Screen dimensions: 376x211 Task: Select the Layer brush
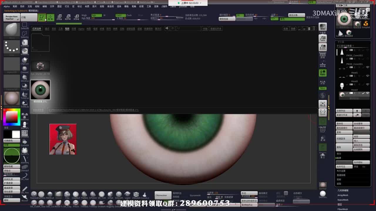[127, 195]
